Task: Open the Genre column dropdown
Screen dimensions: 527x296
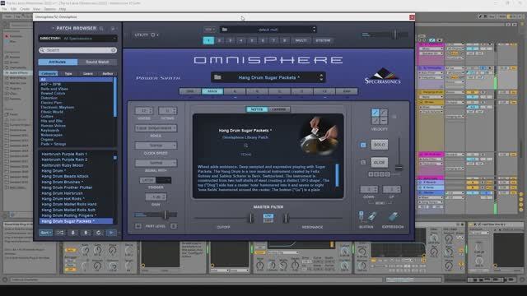Action: click(x=88, y=73)
